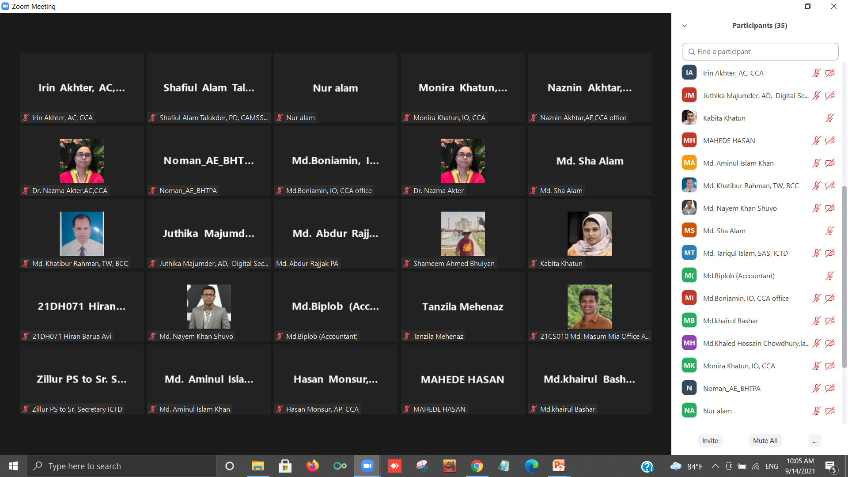Click the MA avatar of Md. Aminul Islam Khan

pos(689,163)
